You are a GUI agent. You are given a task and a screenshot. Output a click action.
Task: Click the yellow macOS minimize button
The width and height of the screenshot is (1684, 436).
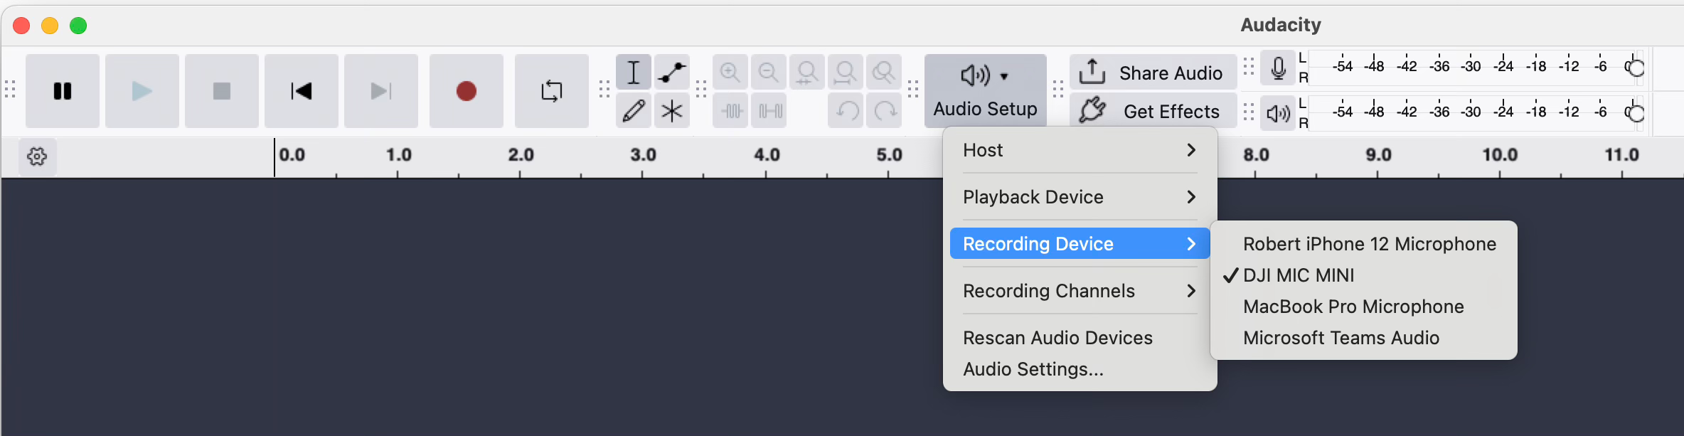[50, 26]
